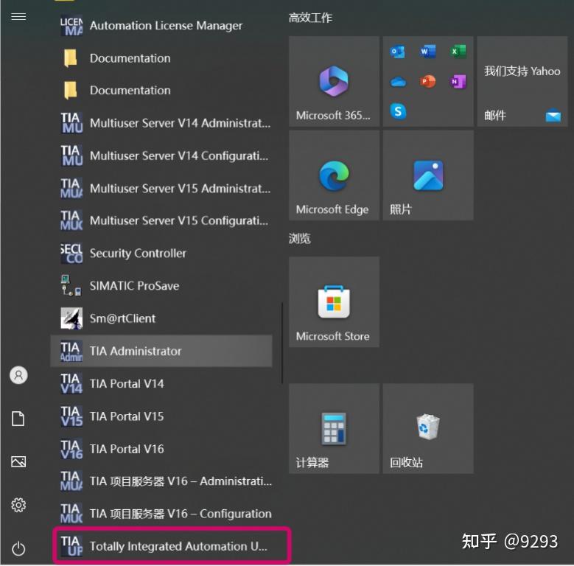Open Settings gear in Start sidebar
The width and height of the screenshot is (574, 566).
coord(18,506)
